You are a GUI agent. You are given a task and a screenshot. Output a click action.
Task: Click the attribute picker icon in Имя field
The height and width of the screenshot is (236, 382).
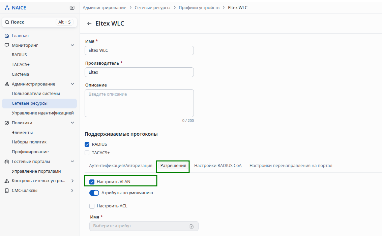pos(192,226)
